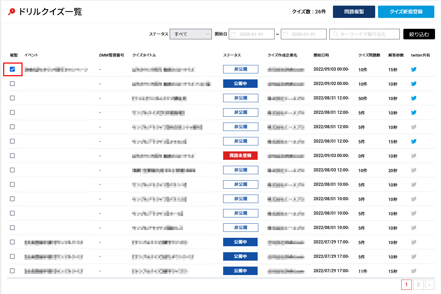Click Twitter icon in the 20秒 quiz row
Image resolution: width=441 pixels, height=294 pixels.
pyautogui.click(x=414, y=170)
